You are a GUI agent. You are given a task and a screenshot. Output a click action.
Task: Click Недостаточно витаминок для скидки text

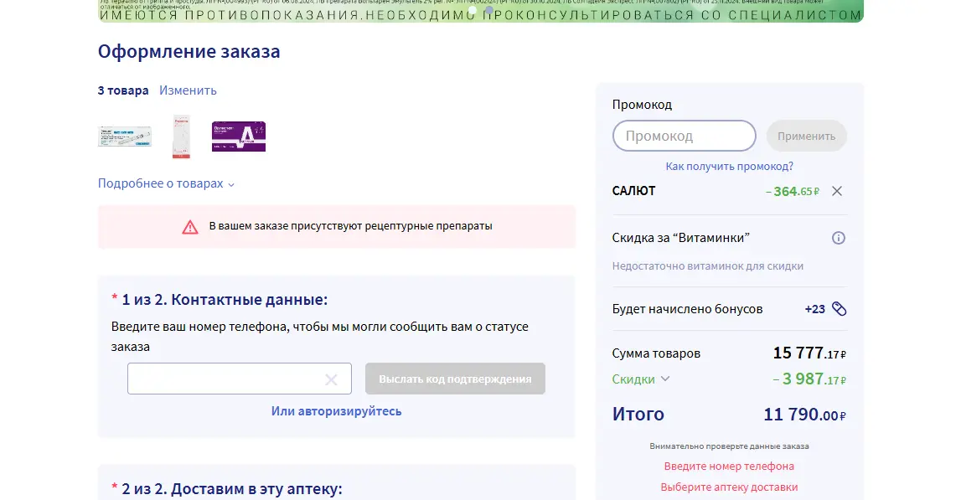[x=707, y=266]
